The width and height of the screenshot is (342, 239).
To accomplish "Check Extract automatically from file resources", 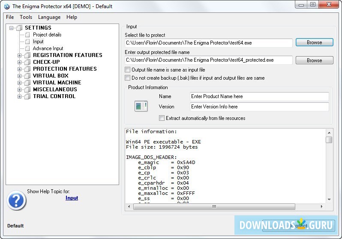I will point(162,118).
